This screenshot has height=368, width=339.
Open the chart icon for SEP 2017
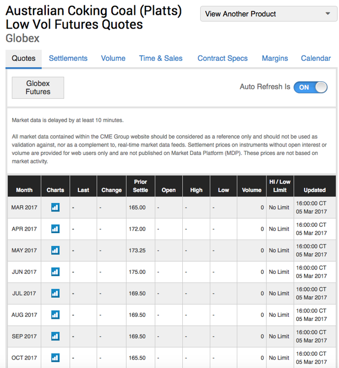pyautogui.click(x=55, y=336)
